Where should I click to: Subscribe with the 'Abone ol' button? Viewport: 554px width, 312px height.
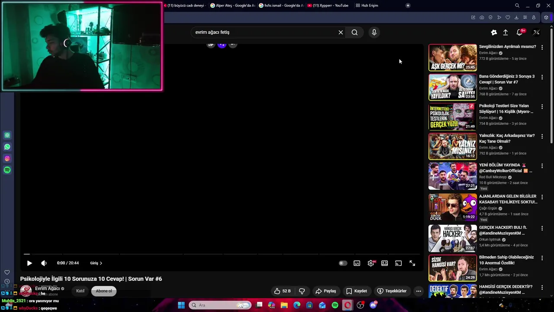104,291
